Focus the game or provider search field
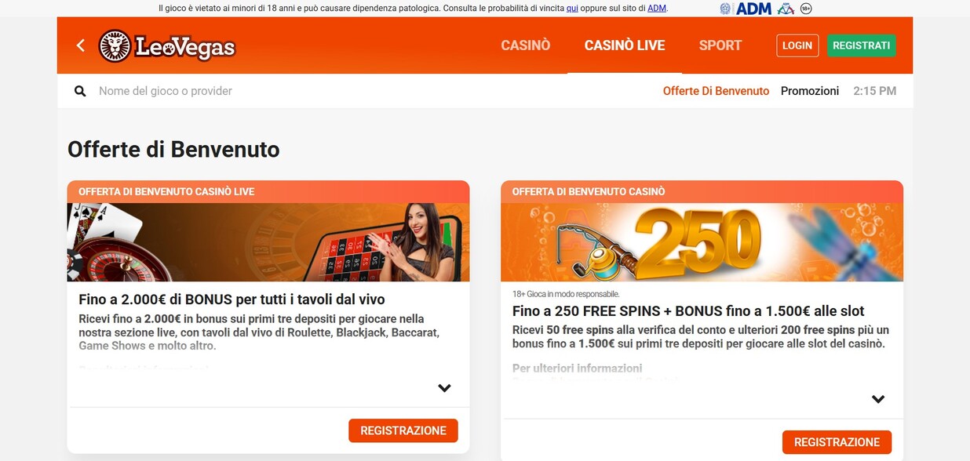This screenshot has height=461, width=970. [x=369, y=91]
